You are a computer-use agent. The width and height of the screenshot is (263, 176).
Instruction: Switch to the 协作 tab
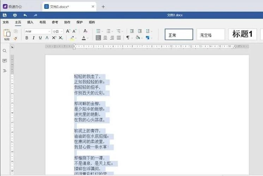tap(67, 22)
